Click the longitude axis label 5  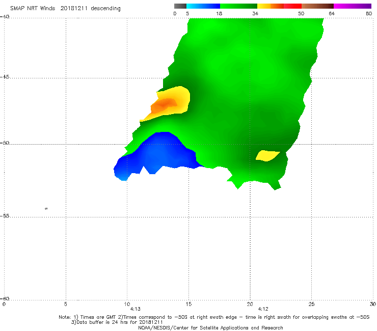pos(65,304)
